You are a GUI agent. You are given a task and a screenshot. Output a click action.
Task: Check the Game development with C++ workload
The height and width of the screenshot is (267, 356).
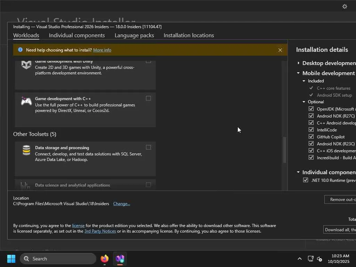click(x=148, y=98)
